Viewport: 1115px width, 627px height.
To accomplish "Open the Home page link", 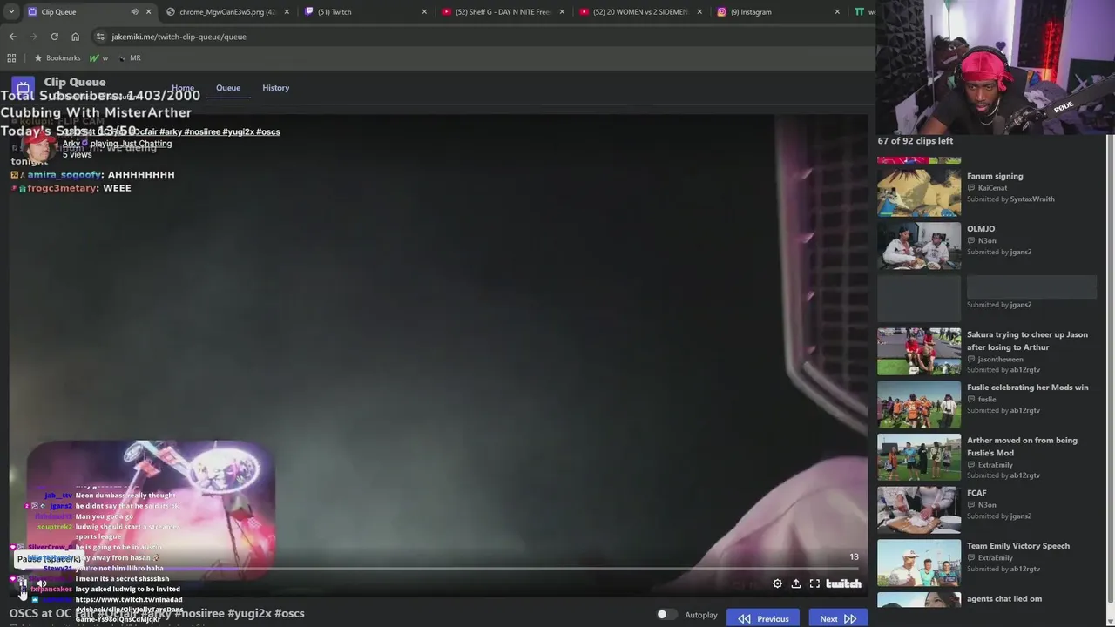I will [183, 88].
